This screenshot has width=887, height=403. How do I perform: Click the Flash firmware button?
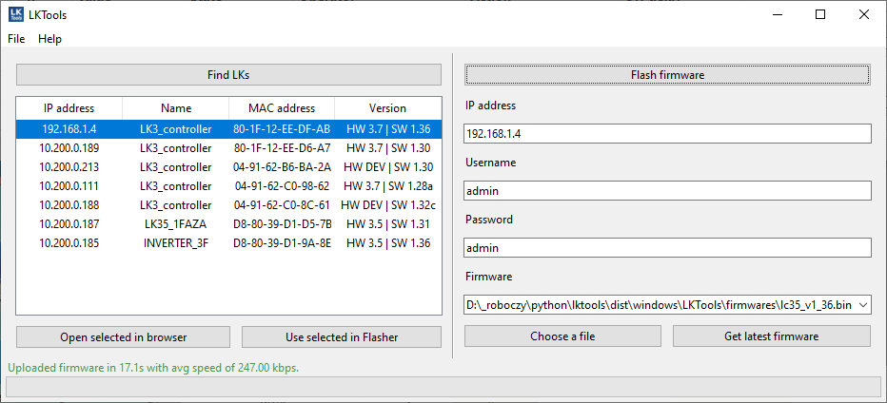(x=667, y=74)
